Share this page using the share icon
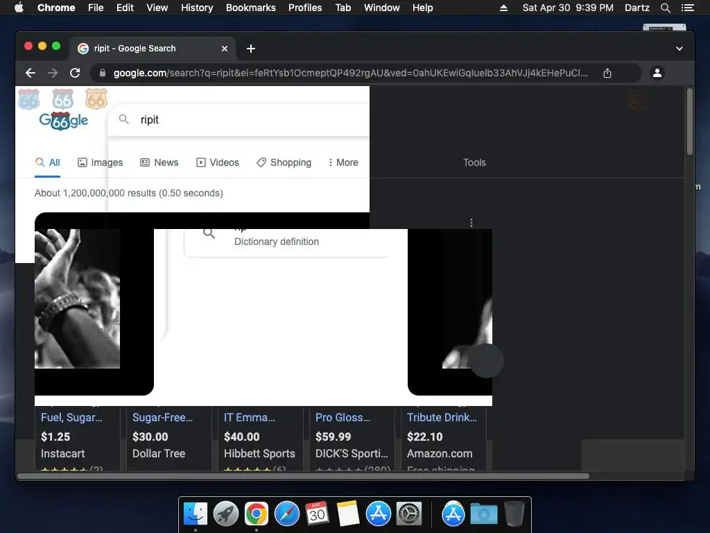Viewport: 710px width, 533px height. coord(607,73)
